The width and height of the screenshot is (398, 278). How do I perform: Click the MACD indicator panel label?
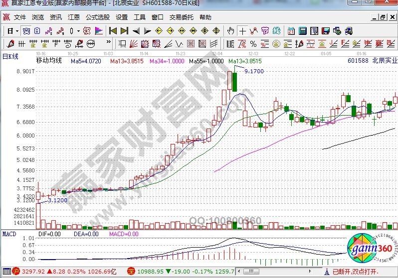9,233
